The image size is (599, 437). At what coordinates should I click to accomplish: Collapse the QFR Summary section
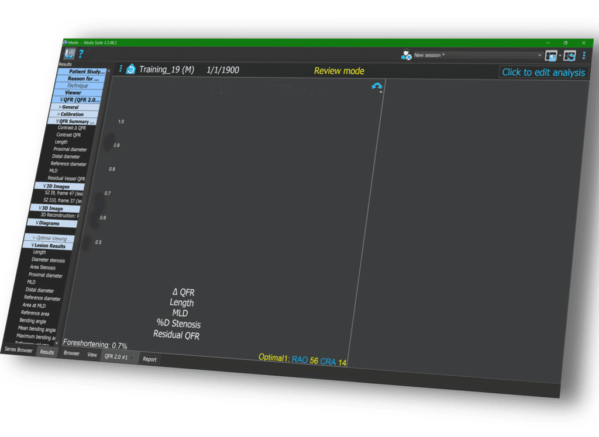(x=72, y=121)
